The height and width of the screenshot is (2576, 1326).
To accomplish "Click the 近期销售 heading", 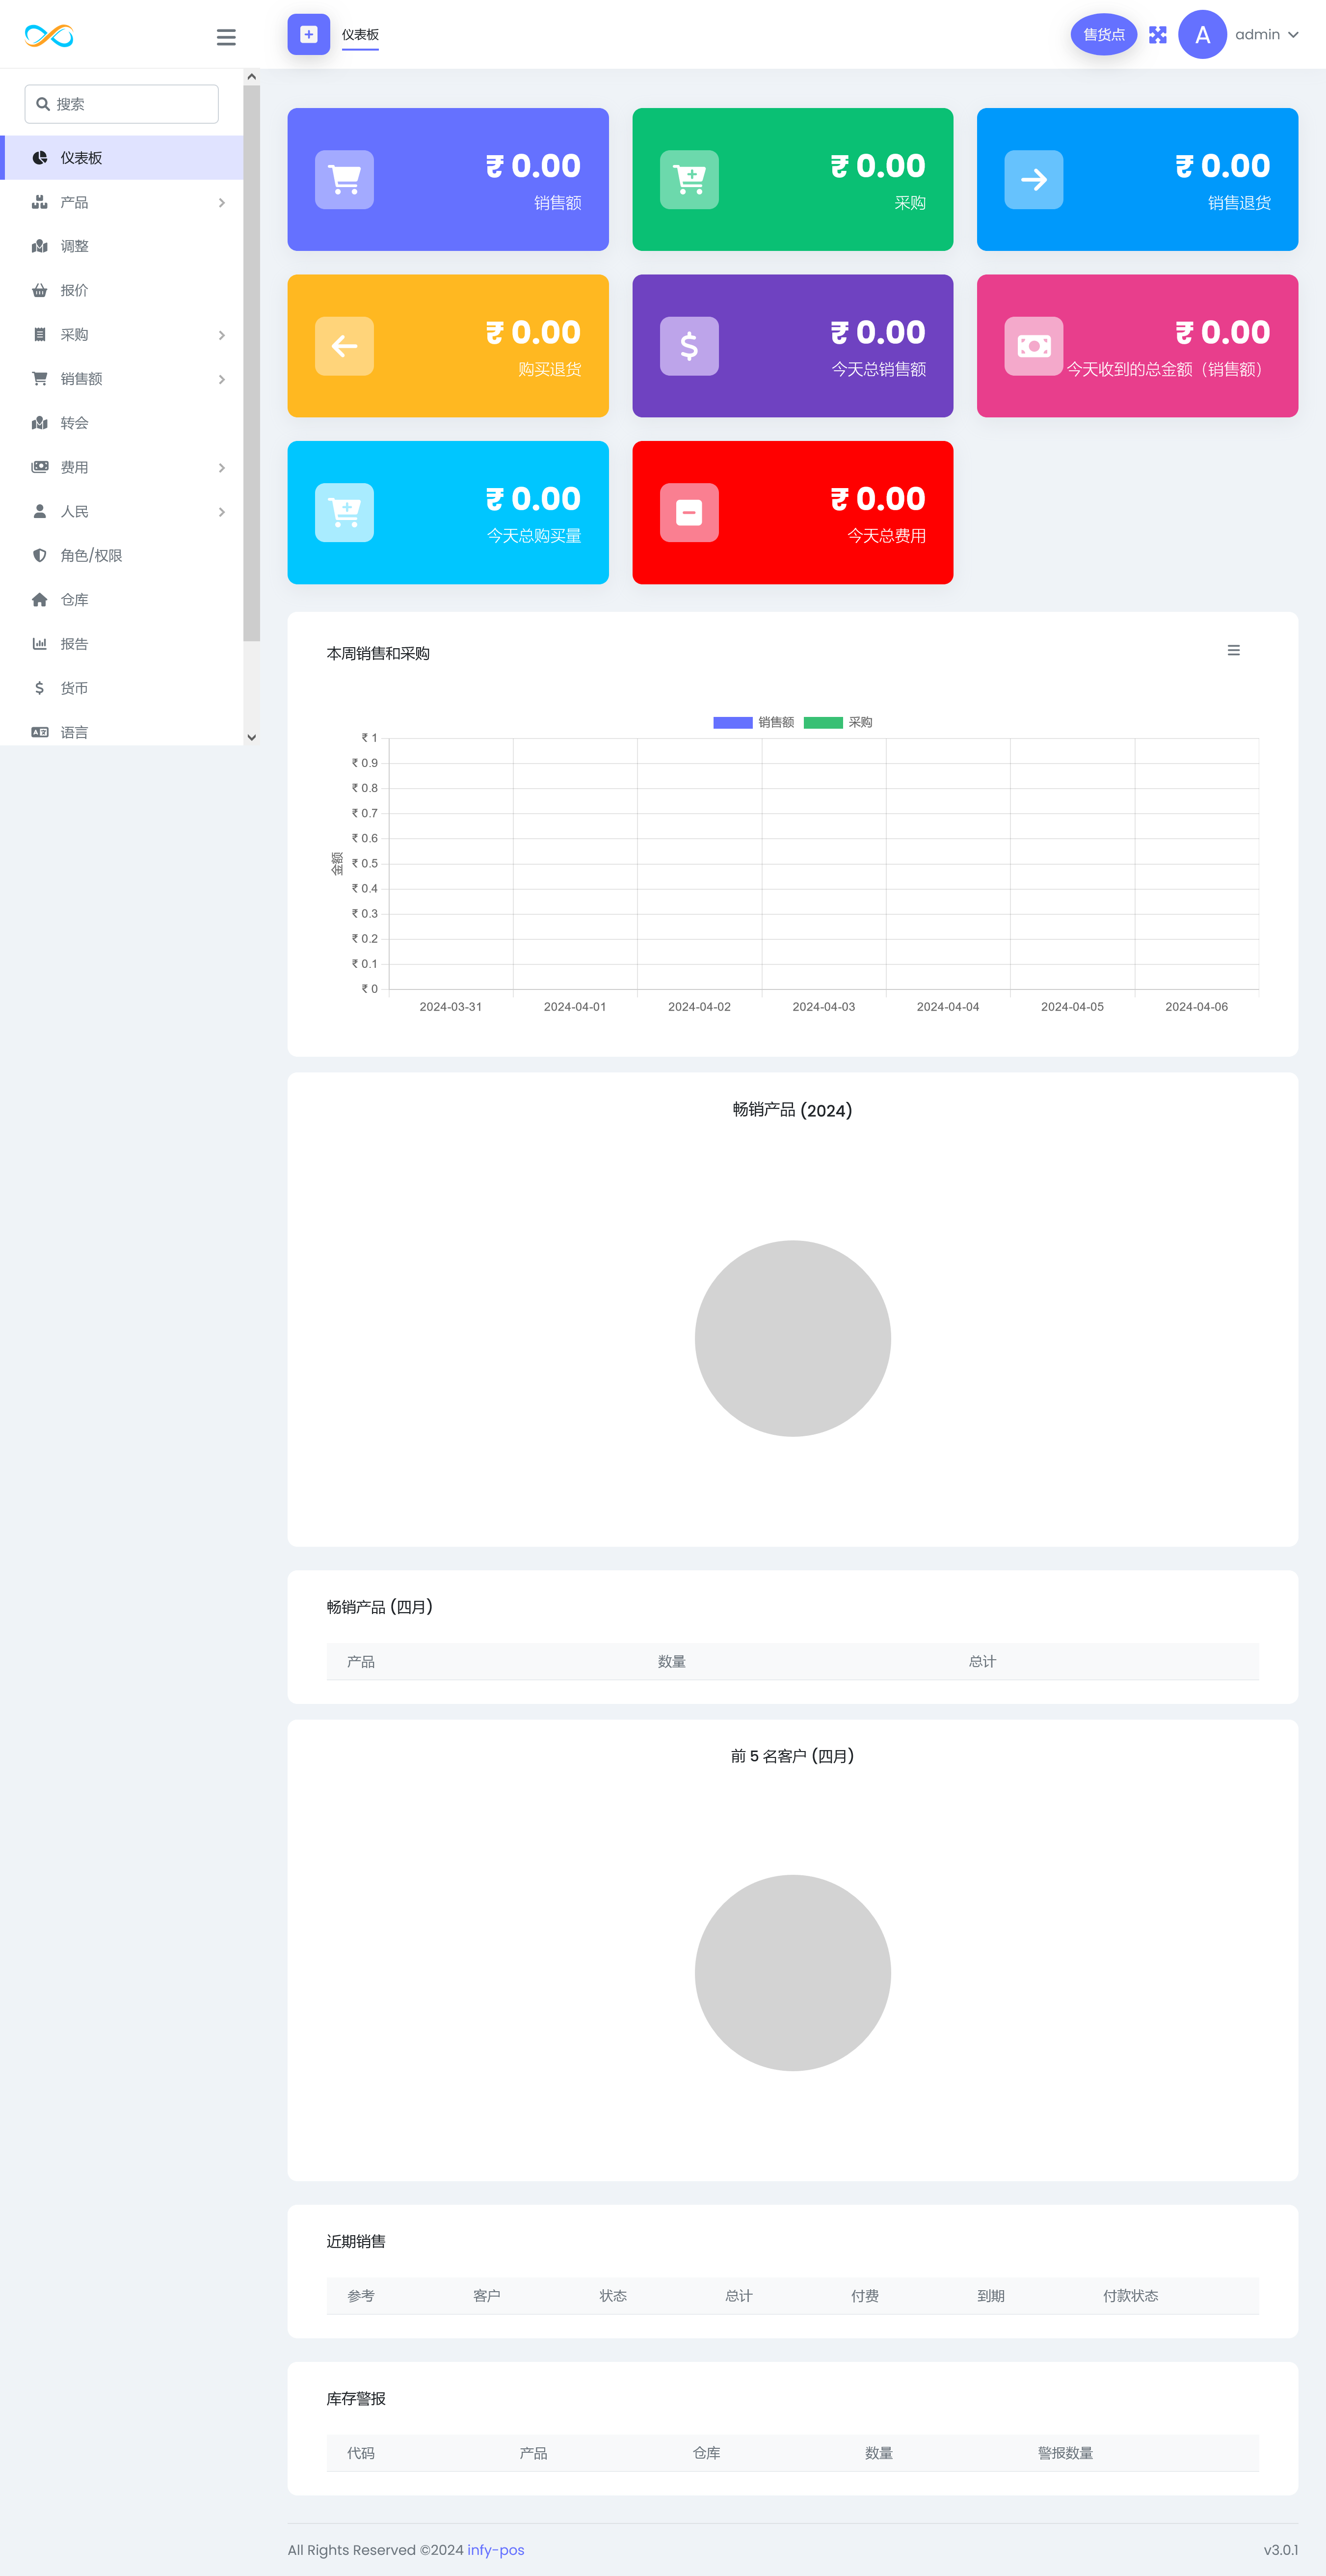I will click(x=356, y=2242).
